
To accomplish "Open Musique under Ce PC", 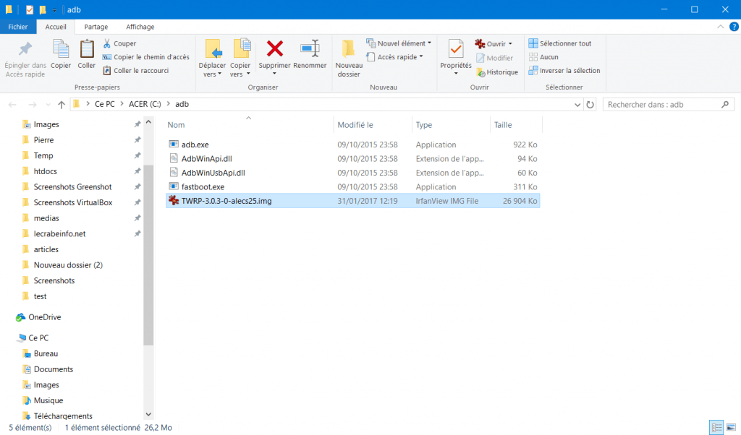I will (x=48, y=400).
